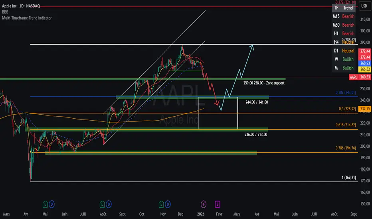The width and height of the screenshot is (372, 219).
Task: Click the purple lightning event icon
Action: [x=203, y=204]
